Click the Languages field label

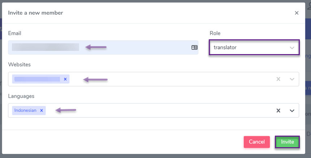click(21, 96)
